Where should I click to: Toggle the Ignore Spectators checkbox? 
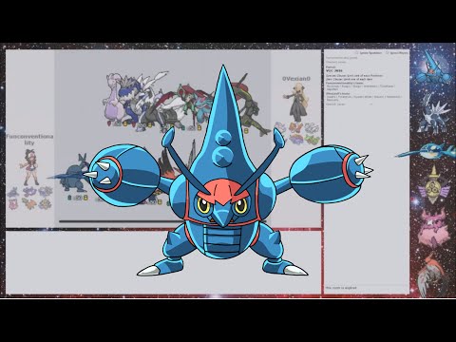click(x=357, y=53)
